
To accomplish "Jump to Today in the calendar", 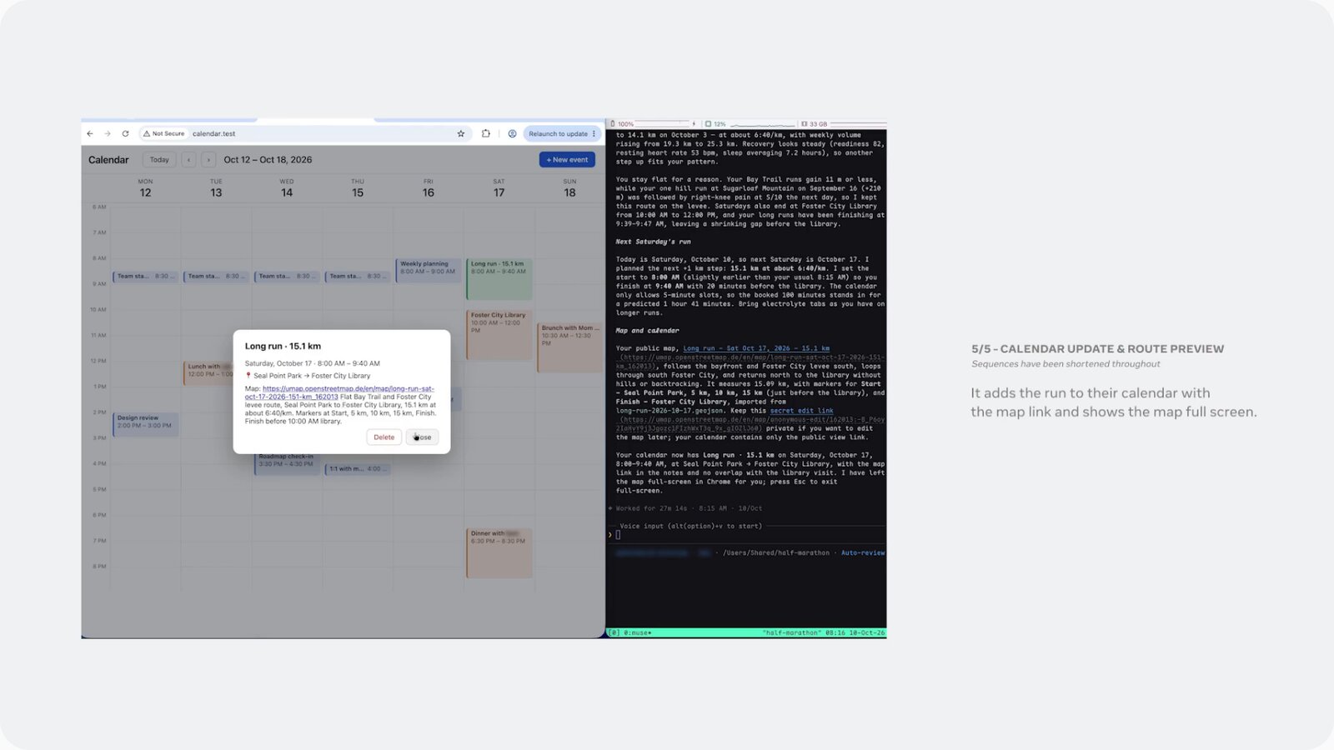I will tap(159, 160).
